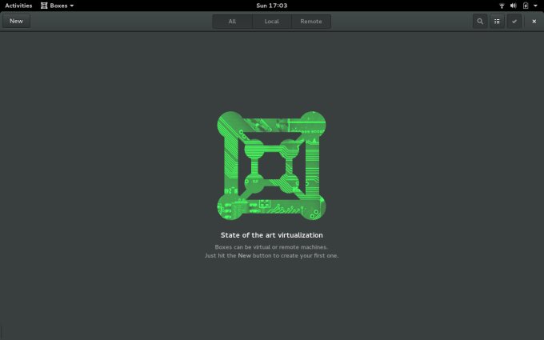Expand the system menu arrow
Viewport: 544px width, 340px height.
[535, 6]
